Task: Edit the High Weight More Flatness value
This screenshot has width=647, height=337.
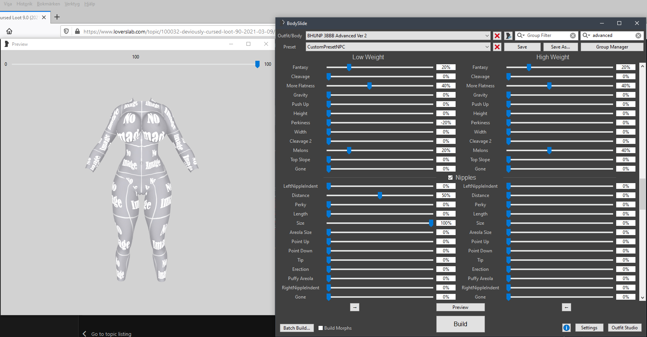Action: point(626,86)
